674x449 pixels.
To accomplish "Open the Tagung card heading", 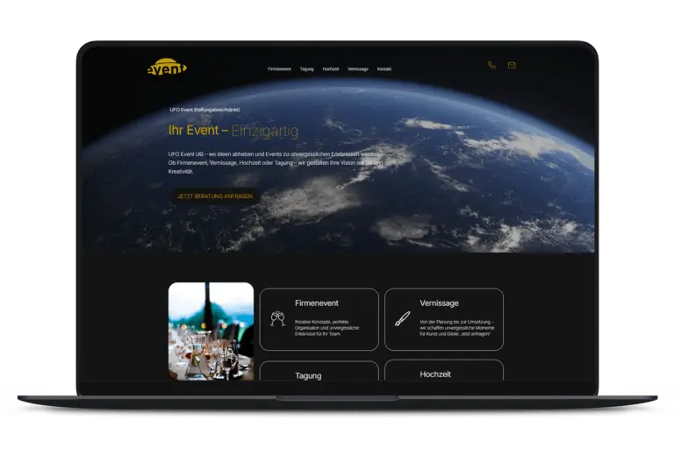I will 308,375.
